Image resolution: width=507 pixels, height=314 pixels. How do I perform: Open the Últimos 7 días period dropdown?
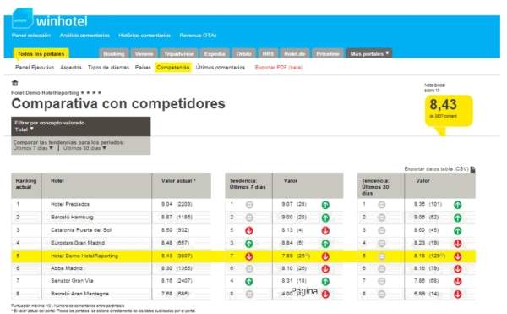point(33,148)
